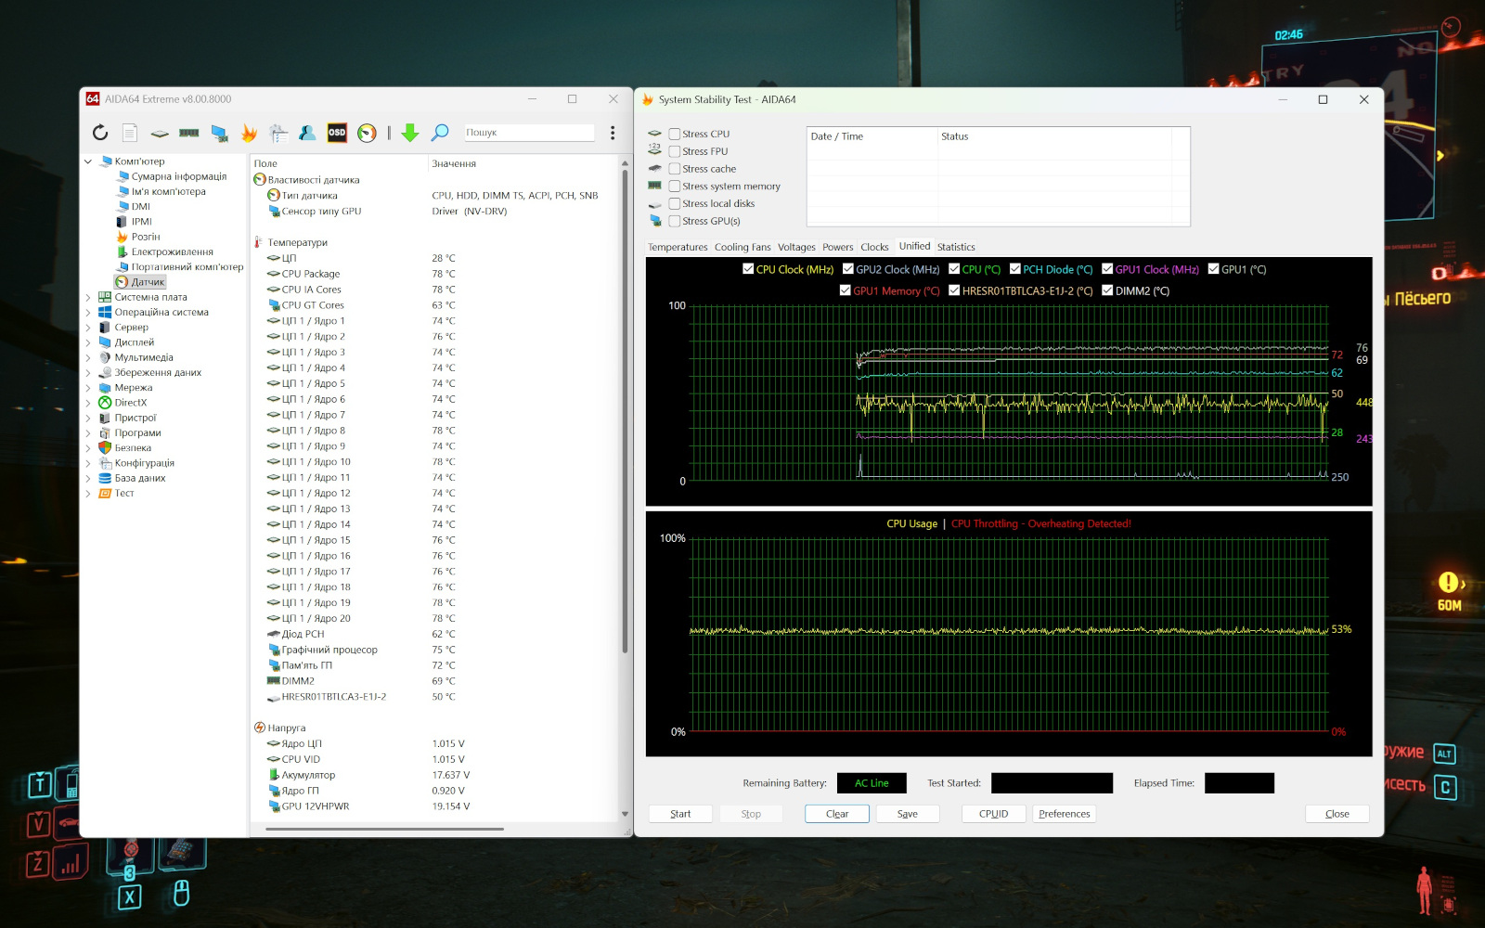Click the Preferences button
This screenshot has width=1485, height=928.
(1064, 814)
